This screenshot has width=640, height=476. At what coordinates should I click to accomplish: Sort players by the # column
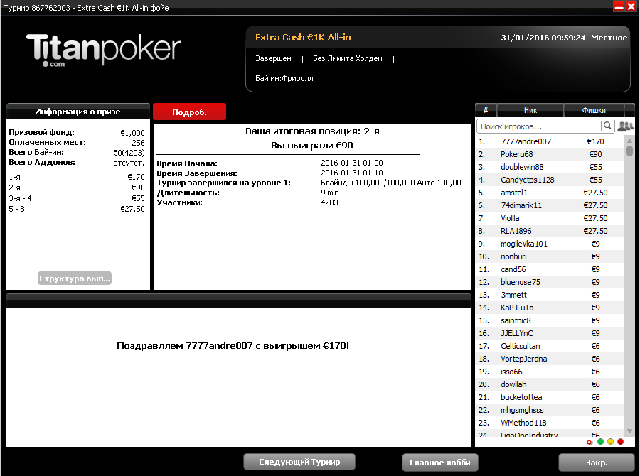click(x=486, y=110)
